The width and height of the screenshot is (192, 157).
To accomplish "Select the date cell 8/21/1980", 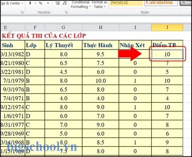I will point(13,63).
